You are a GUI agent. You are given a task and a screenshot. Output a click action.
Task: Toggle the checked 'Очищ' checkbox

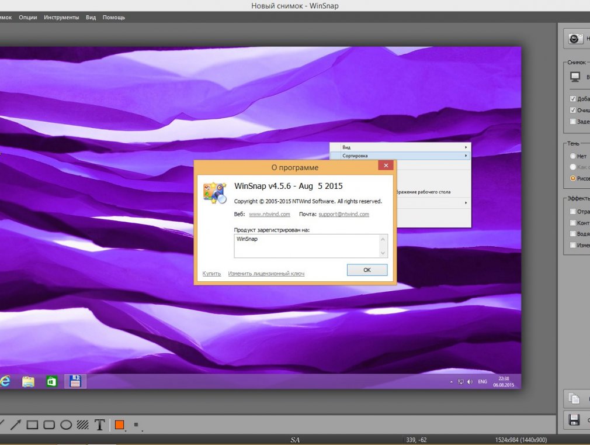click(x=572, y=110)
